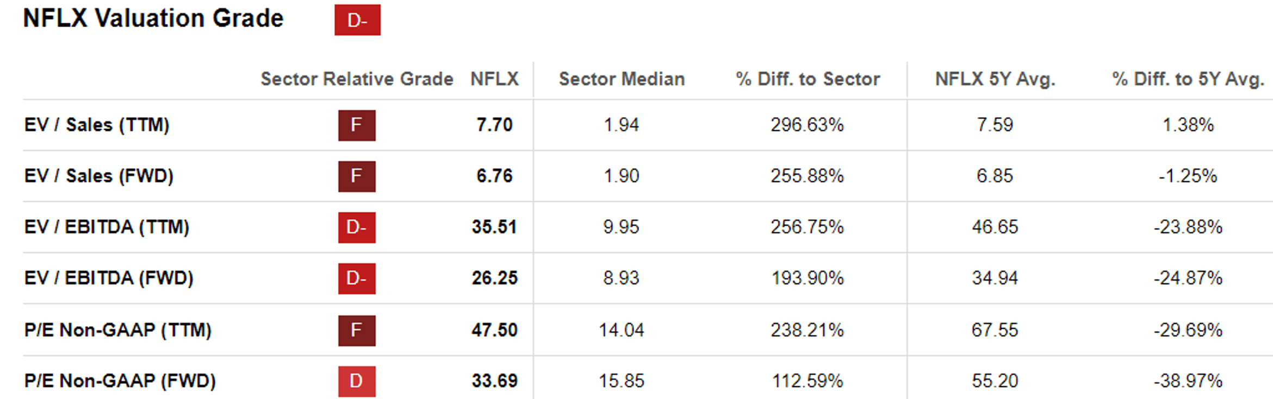
Task: Click the NFLX Valuation Grade heading
Action: (x=153, y=18)
